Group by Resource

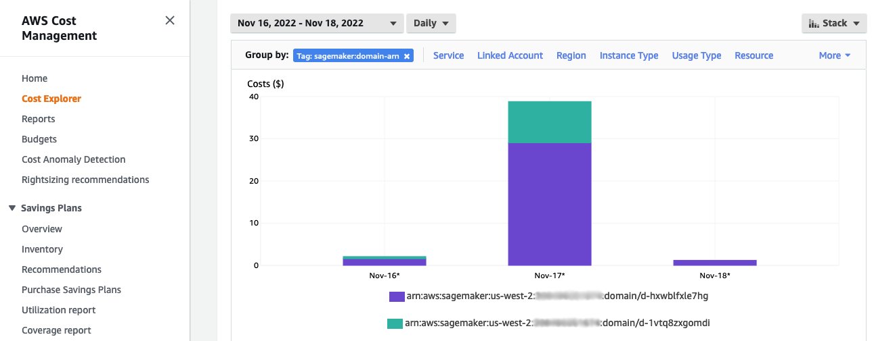pyautogui.click(x=754, y=55)
